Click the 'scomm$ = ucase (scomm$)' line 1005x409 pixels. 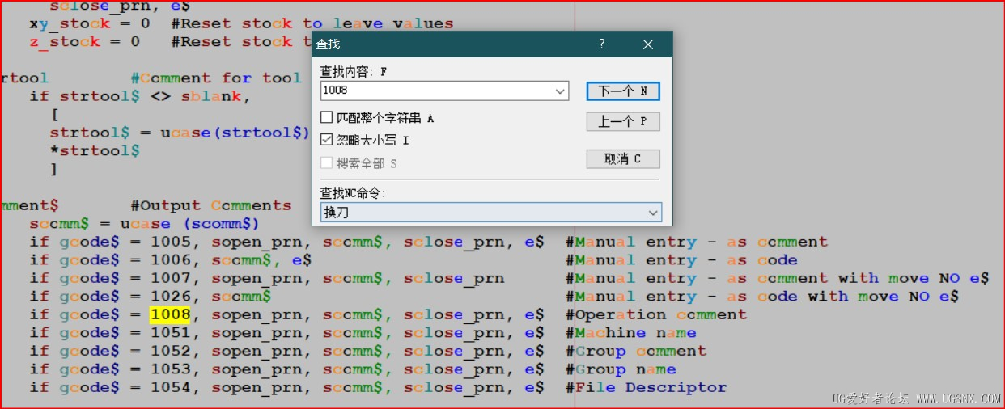(145, 224)
